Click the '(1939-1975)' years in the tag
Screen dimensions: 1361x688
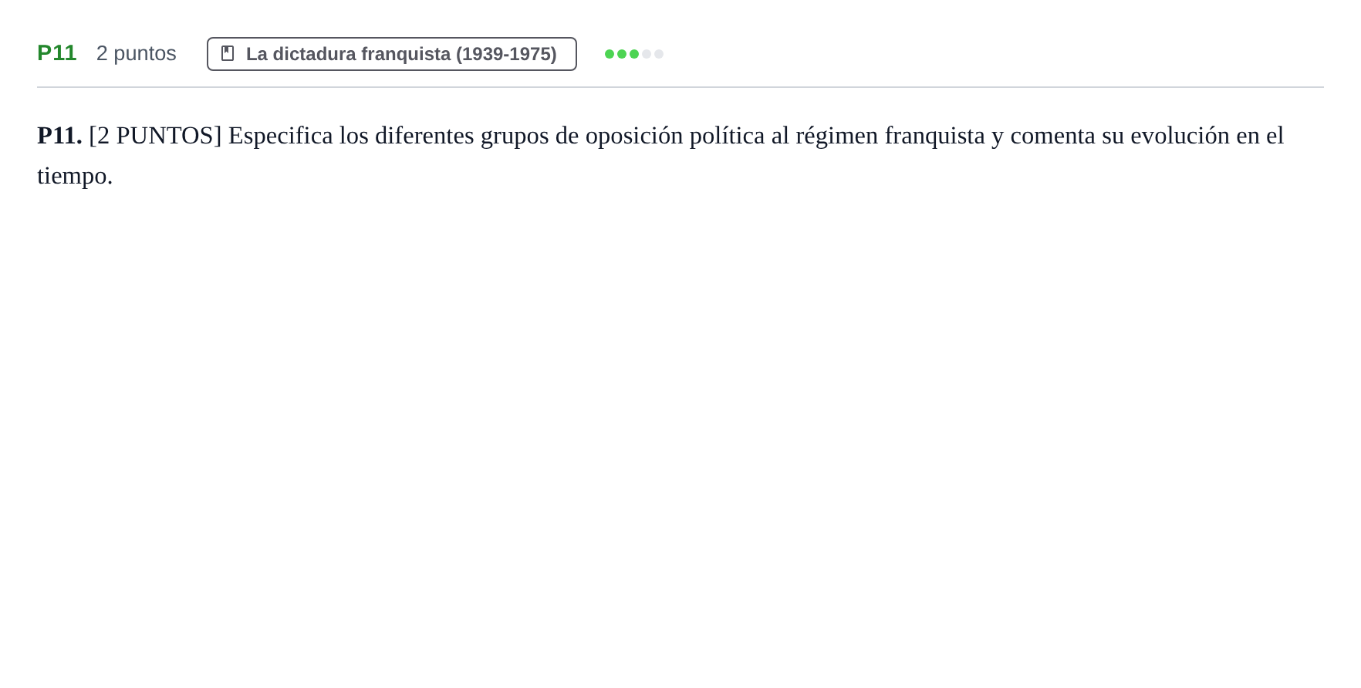[506, 54]
